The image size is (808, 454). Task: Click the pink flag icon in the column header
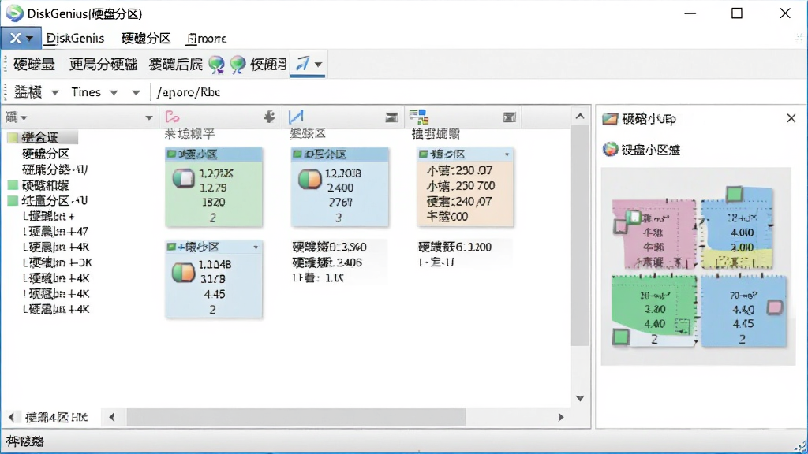pyautogui.click(x=172, y=117)
